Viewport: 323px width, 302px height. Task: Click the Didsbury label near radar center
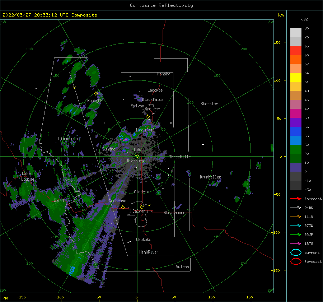tap(135, 161)
